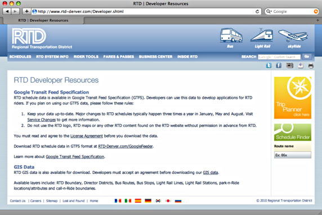Select the RTD | Developer Resources tab
Screen dimensions: 322x215
(x=43, y=20)
